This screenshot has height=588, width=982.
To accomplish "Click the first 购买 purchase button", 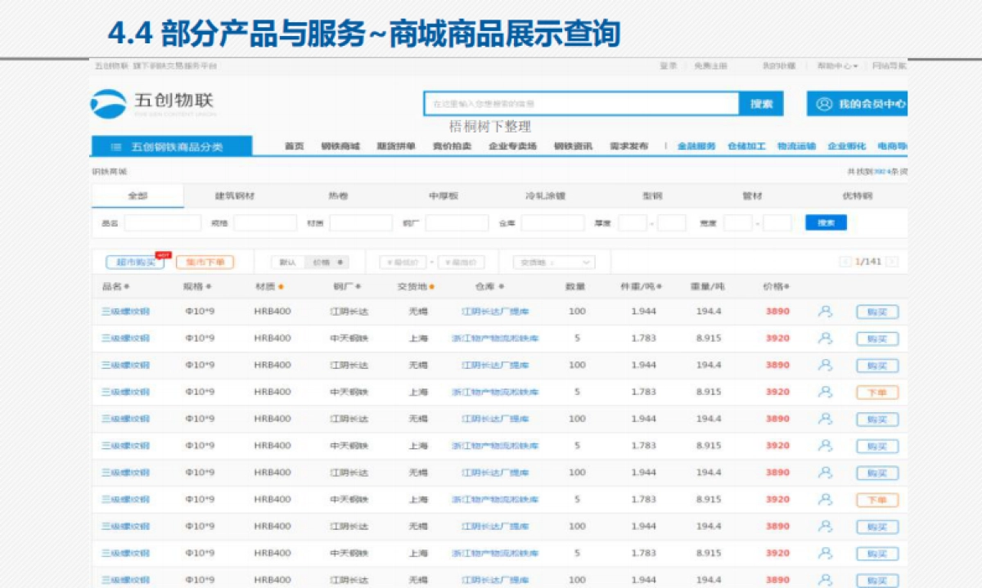I will pos(876,312).
